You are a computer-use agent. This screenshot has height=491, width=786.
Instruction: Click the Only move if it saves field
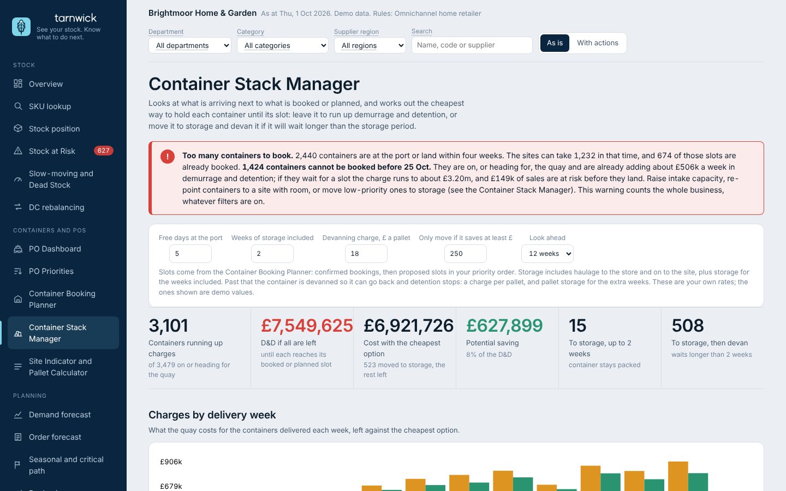pos(466,254)
